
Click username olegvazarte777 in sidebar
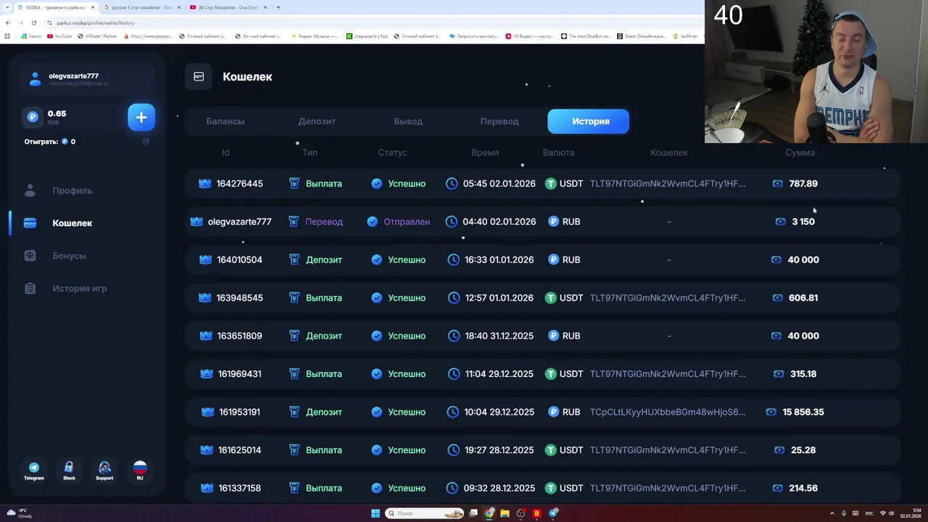(73, 76)
